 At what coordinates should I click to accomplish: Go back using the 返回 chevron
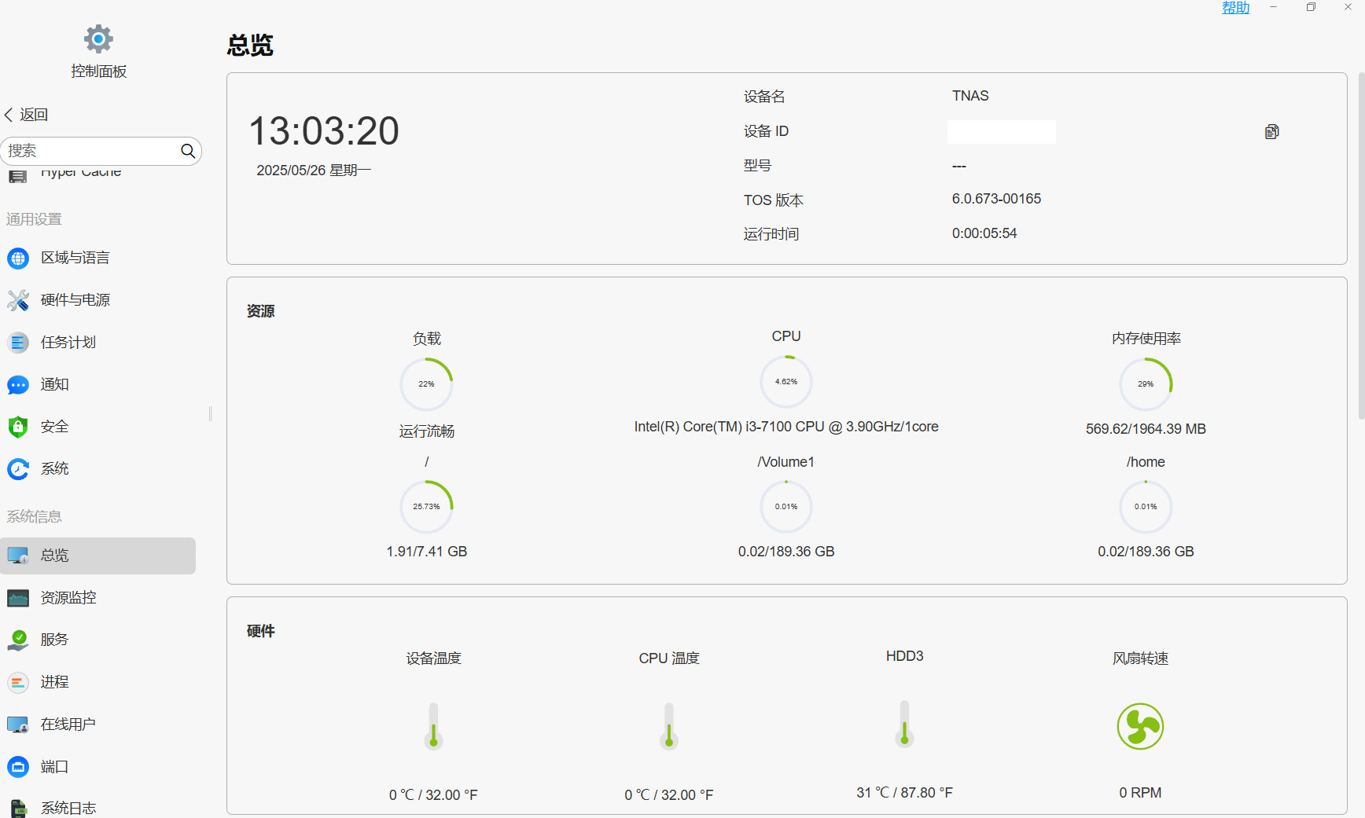point(9,115)
